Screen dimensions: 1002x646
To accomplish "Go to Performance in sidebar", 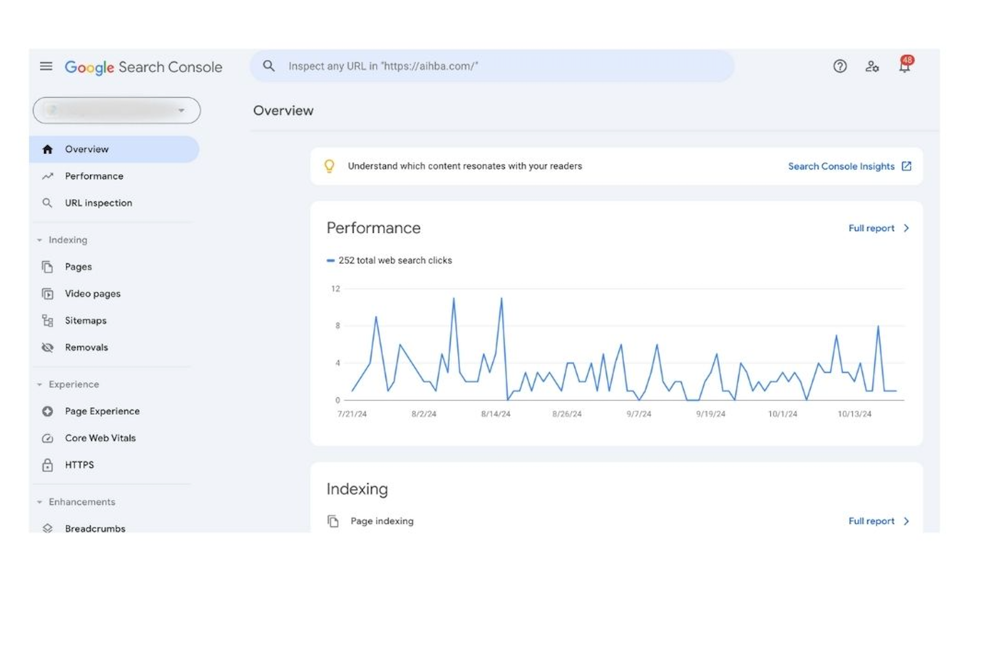I will 94,176.
